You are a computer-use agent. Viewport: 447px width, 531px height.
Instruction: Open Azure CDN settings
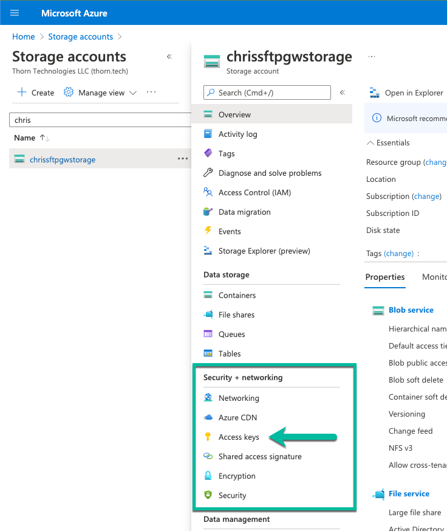[238, 417]
